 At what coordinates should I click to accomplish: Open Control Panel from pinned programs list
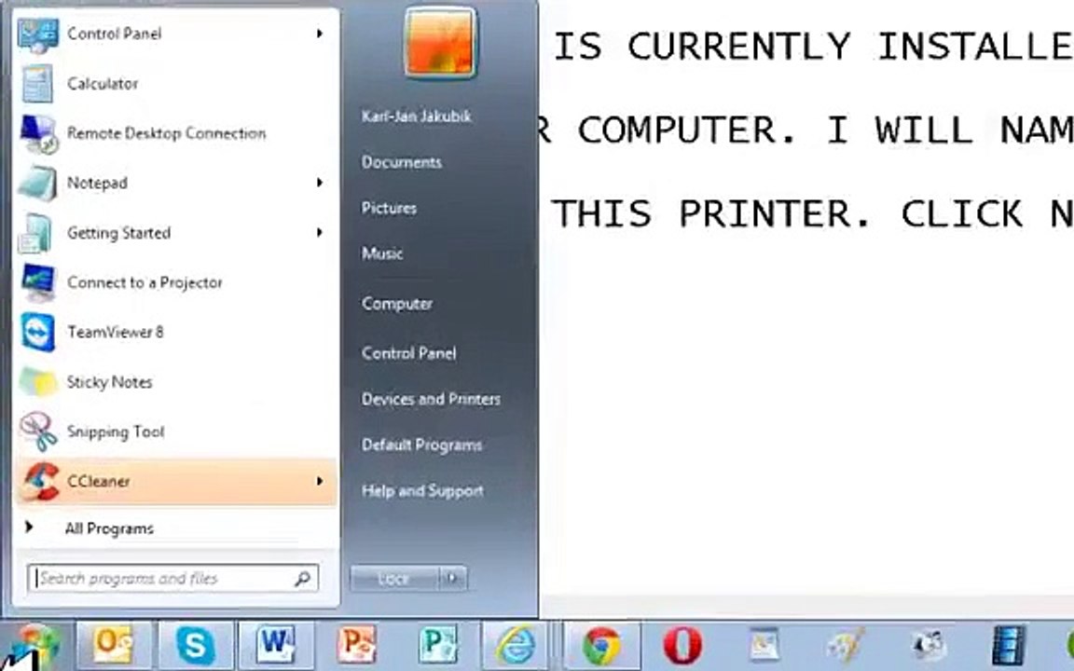pyautogui.click(x=174, y=34)
